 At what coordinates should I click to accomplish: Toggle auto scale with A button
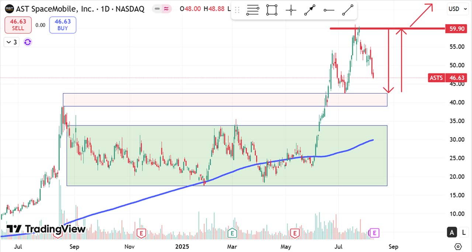(451, 232)
